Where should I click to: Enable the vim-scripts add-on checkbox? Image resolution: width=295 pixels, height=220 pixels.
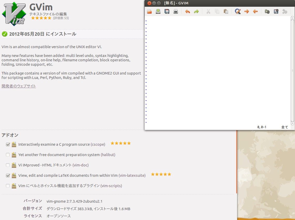coord(8,186)
